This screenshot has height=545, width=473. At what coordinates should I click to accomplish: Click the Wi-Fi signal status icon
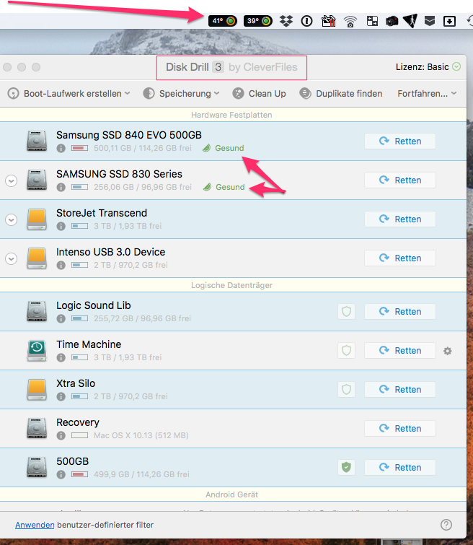click(350, 22)
